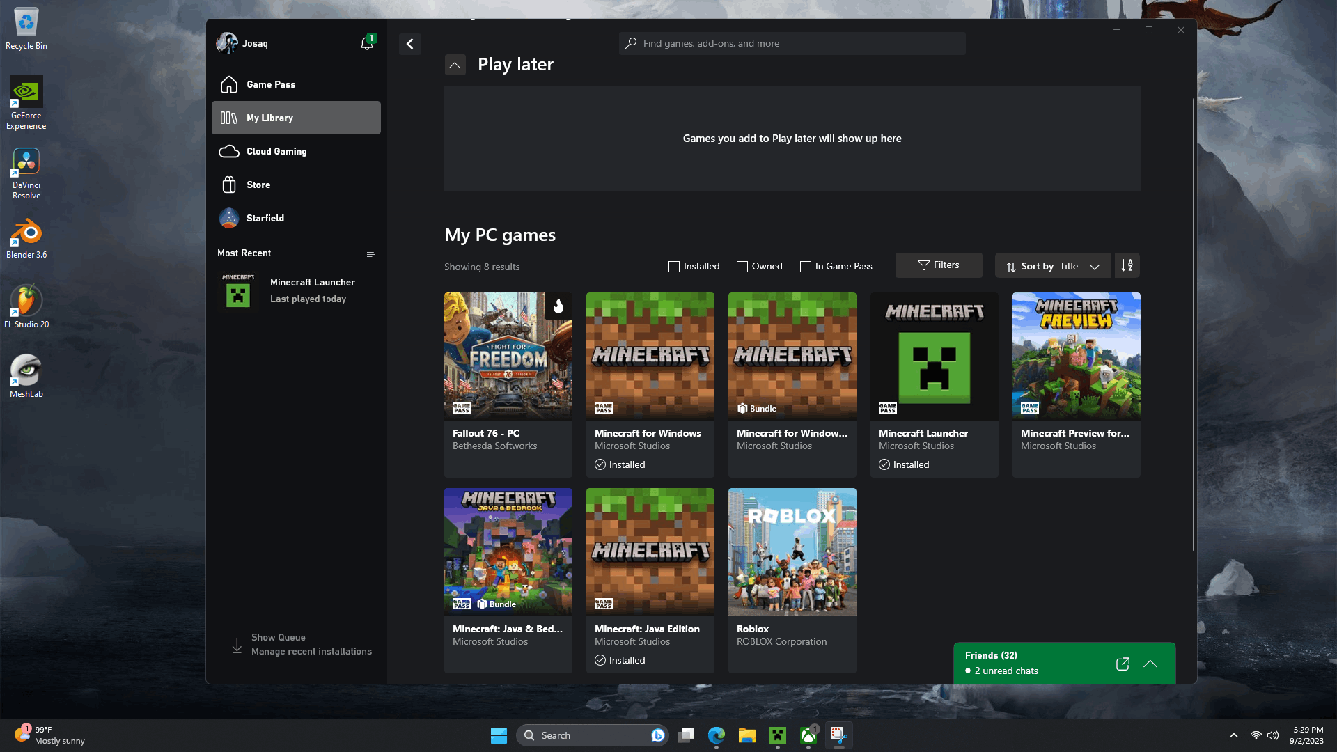
Task: Open Starfield from the sidebar
Action: (x=296, y=218)
